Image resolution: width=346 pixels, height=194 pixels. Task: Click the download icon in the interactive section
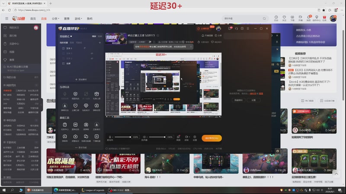(x=64, y=106)
